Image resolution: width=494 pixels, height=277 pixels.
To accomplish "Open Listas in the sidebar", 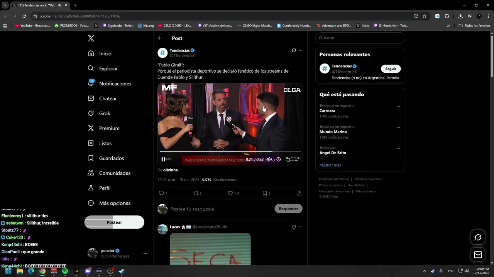I will point(100,143).
